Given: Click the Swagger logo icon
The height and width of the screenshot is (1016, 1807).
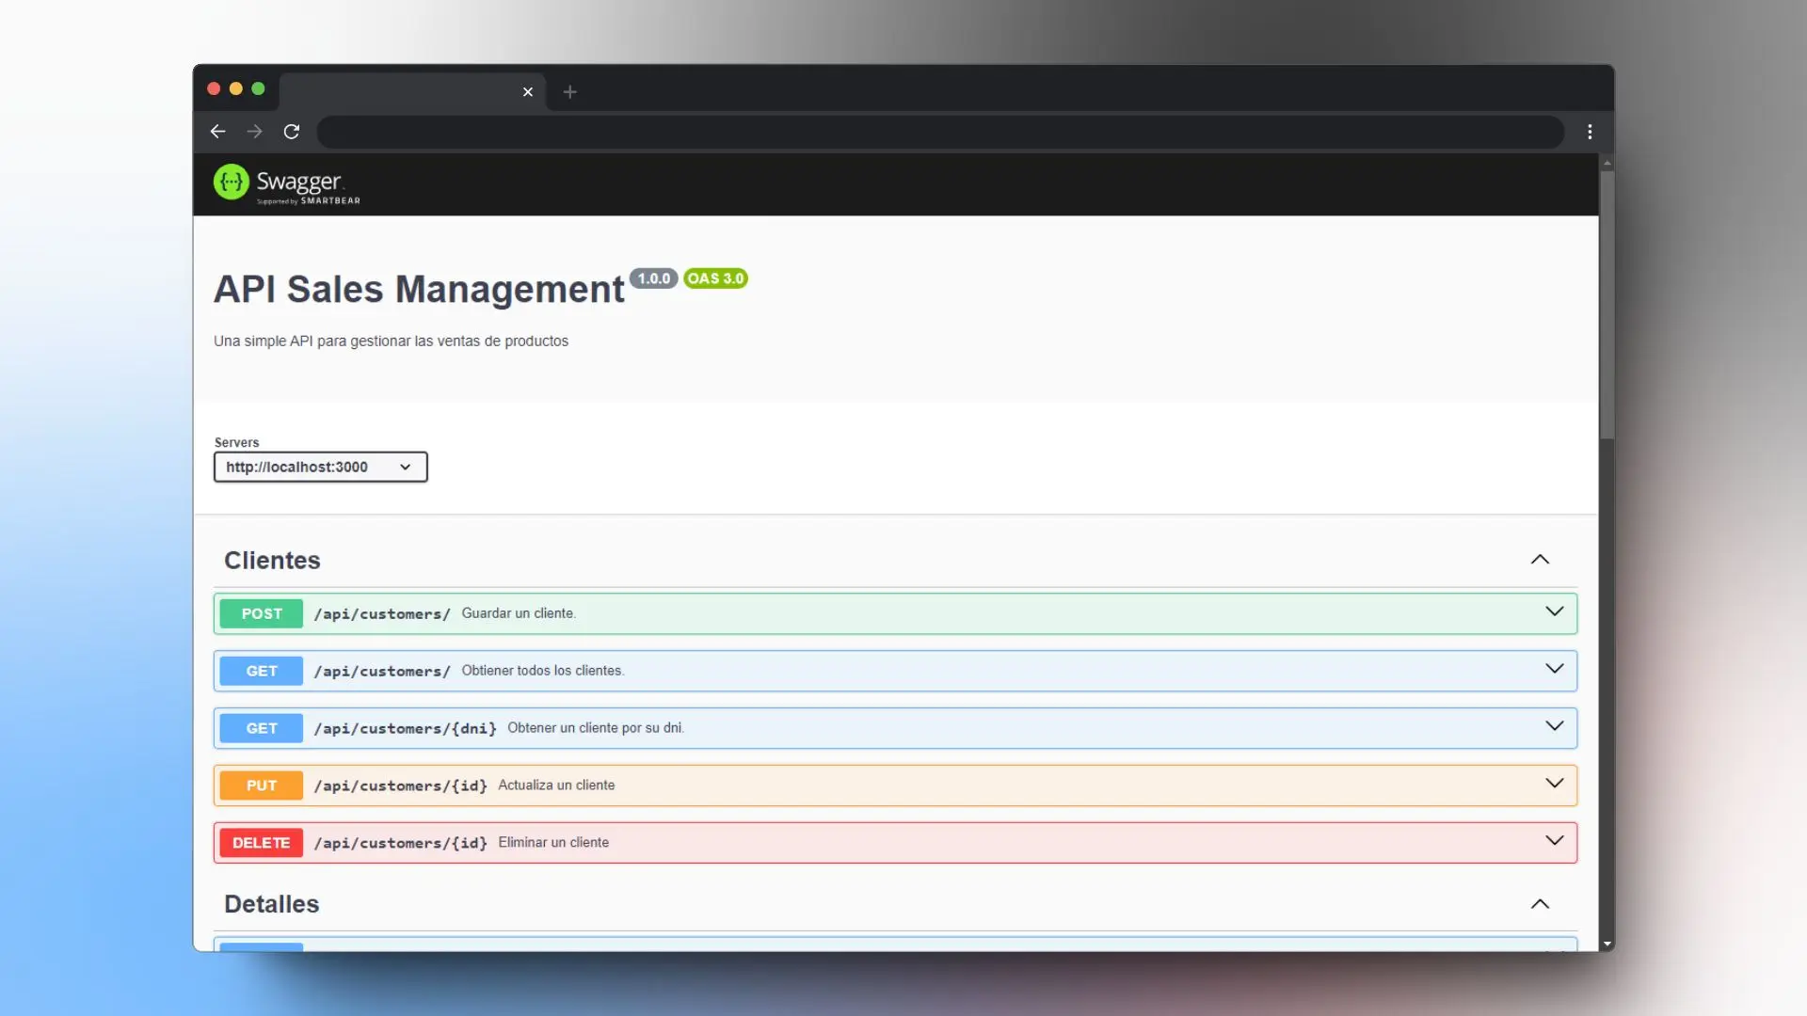Looking at the screenshot, I should pos(231,183).
